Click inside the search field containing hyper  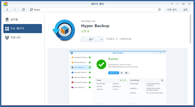(95, 10)
